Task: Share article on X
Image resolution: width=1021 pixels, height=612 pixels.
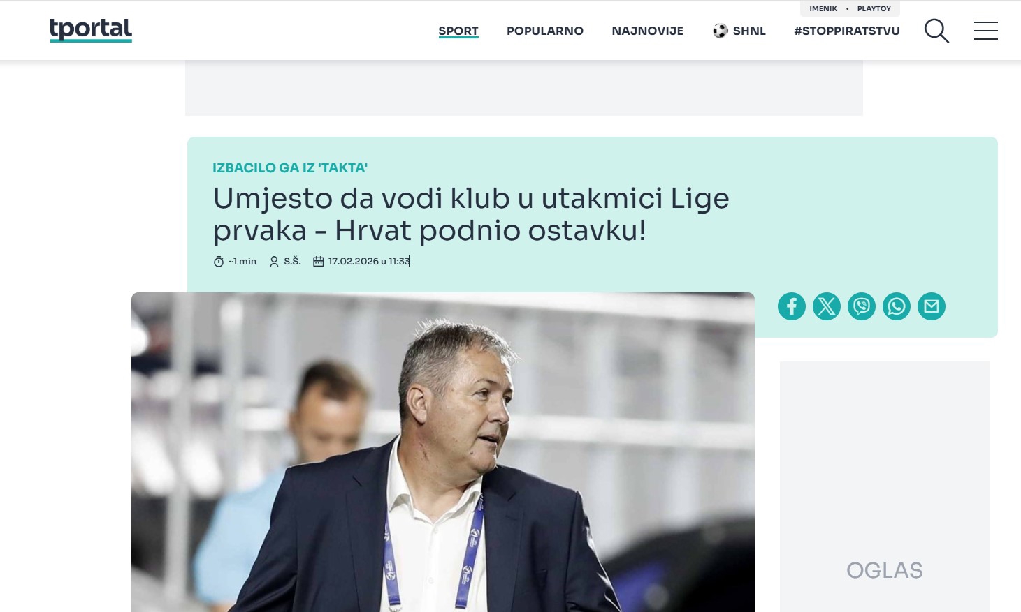Action: tap(827, 306)
